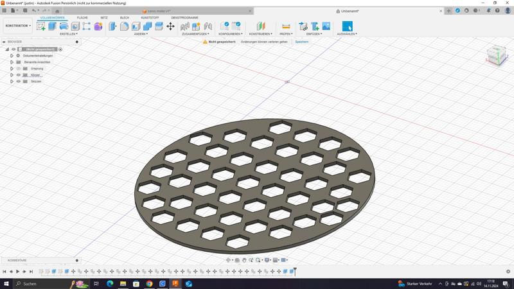This screenshot has height=289, width=514.
Task: Toggle visibility eye of Ursprung folder
Action: point(19,69)
